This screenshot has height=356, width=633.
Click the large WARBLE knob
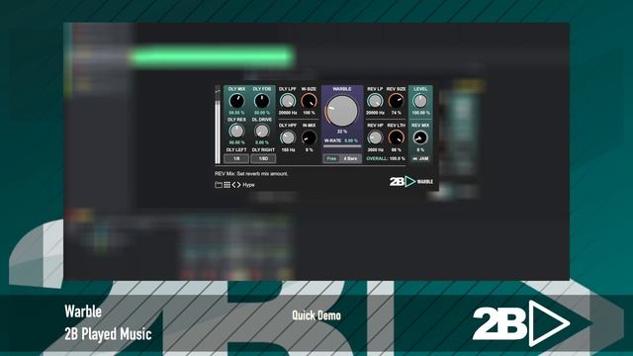tap(342, 111)
